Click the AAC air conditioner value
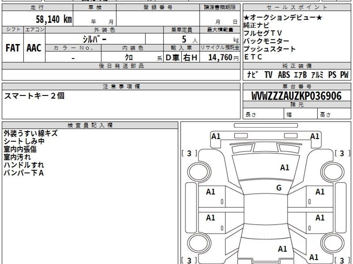The height and width of the screenshot is (264, 353). coord(34,48)
